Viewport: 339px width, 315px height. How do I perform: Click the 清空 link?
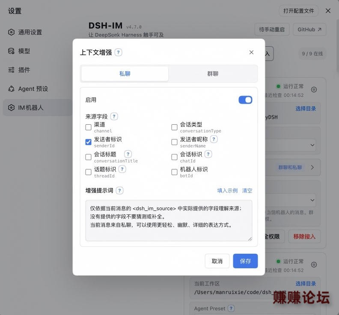point(247,191)
